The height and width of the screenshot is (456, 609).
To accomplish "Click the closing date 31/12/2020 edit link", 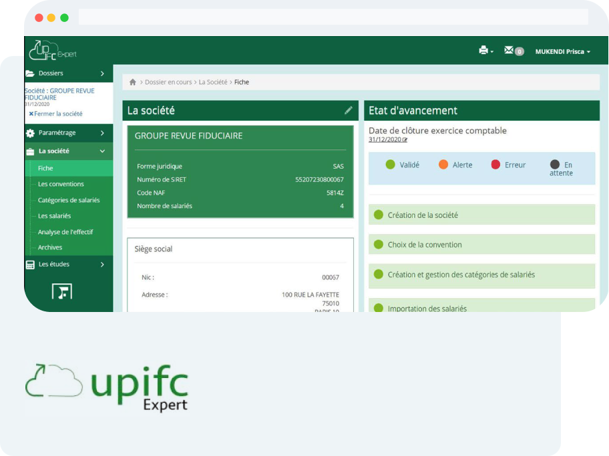I will coord(387,139).
